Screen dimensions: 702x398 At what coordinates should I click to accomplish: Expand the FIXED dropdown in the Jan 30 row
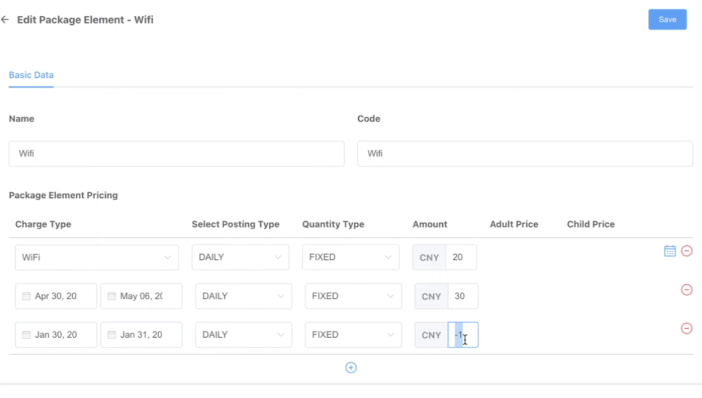tap(353, 335)
